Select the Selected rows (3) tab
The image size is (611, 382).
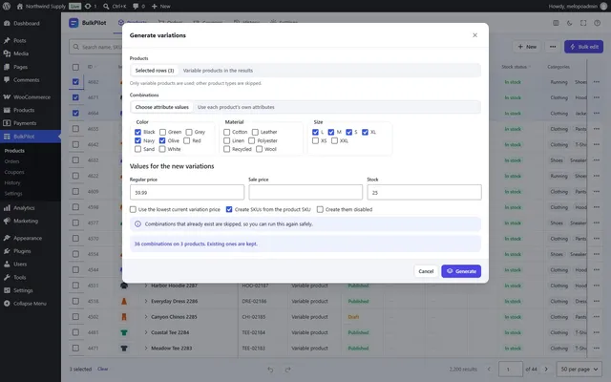tap(155, 71)
